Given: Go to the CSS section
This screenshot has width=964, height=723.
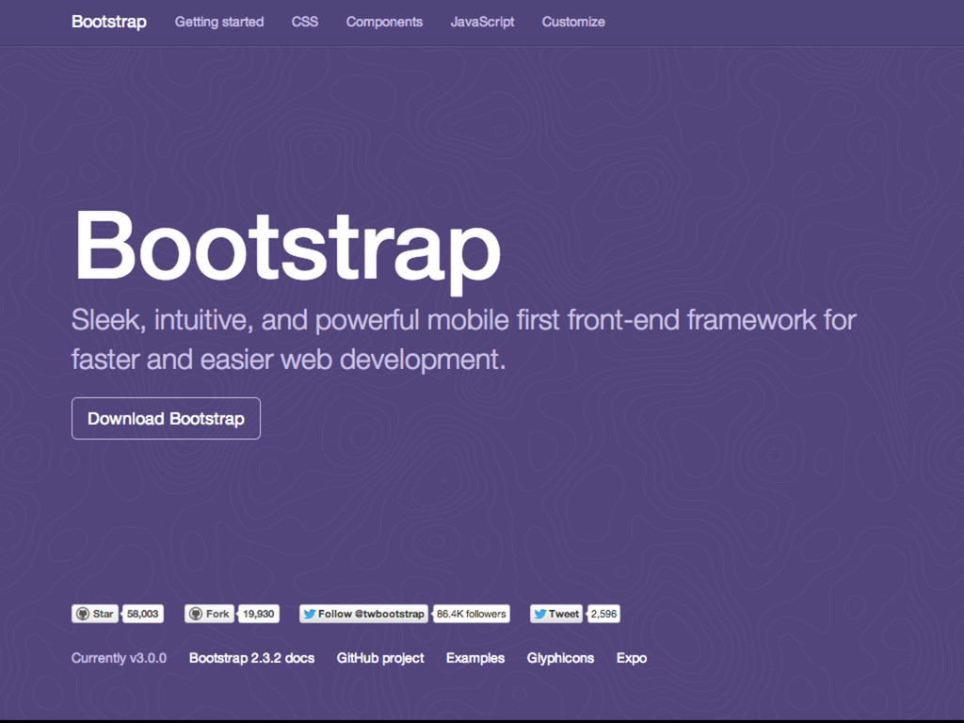Looking at the screenshot, I should click(x=305, y=22).
